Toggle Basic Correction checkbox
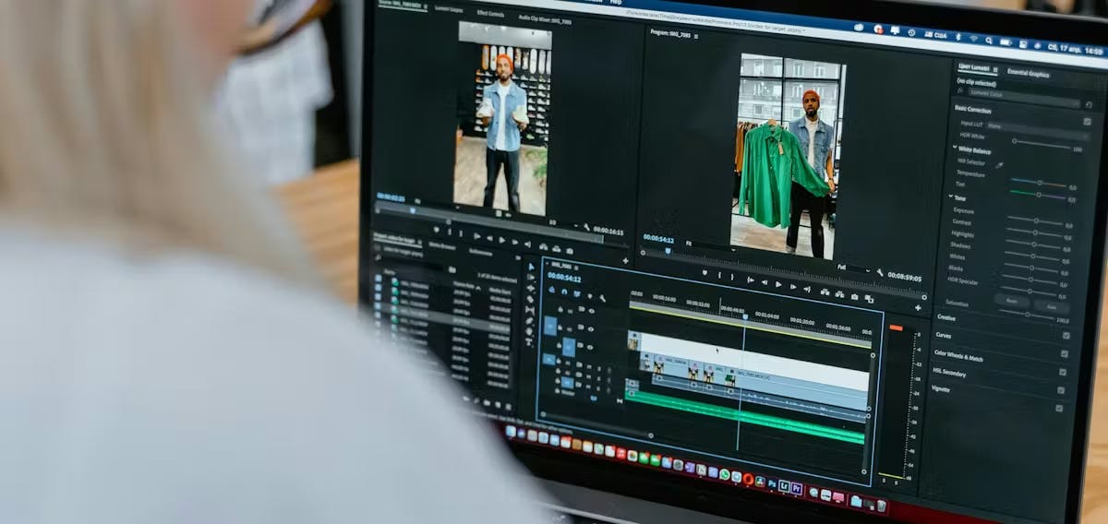Viewport: 1108px width, 524px height. (x=1087, y=122)
